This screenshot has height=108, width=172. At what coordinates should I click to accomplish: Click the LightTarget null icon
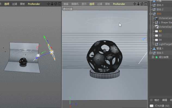[x=156, y=44]
